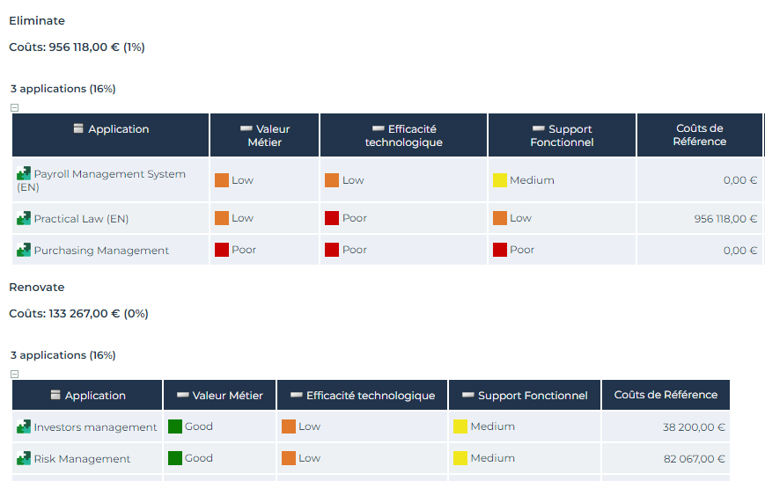Click the Practical Law application icon
Image resolution: width=765 pixels, height=481 pixels.
pos(24,218)
